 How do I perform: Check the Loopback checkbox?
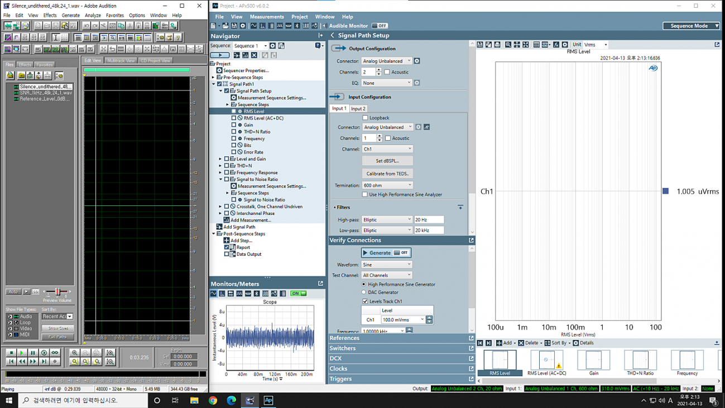(x=365, y=118)
